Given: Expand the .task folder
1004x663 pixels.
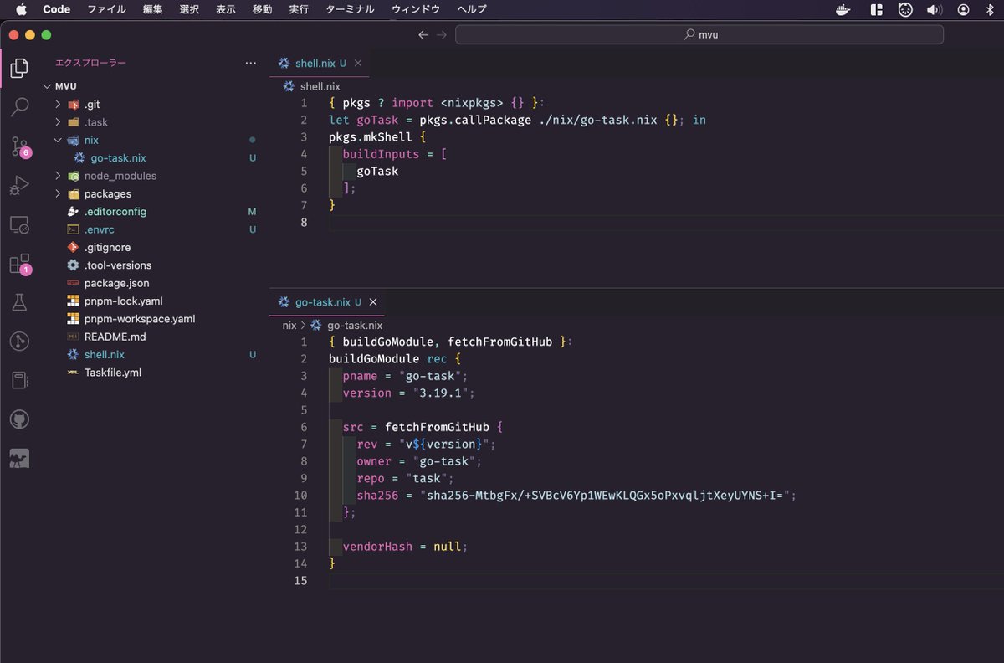Looking at the screenshot, I should point(58,122).
